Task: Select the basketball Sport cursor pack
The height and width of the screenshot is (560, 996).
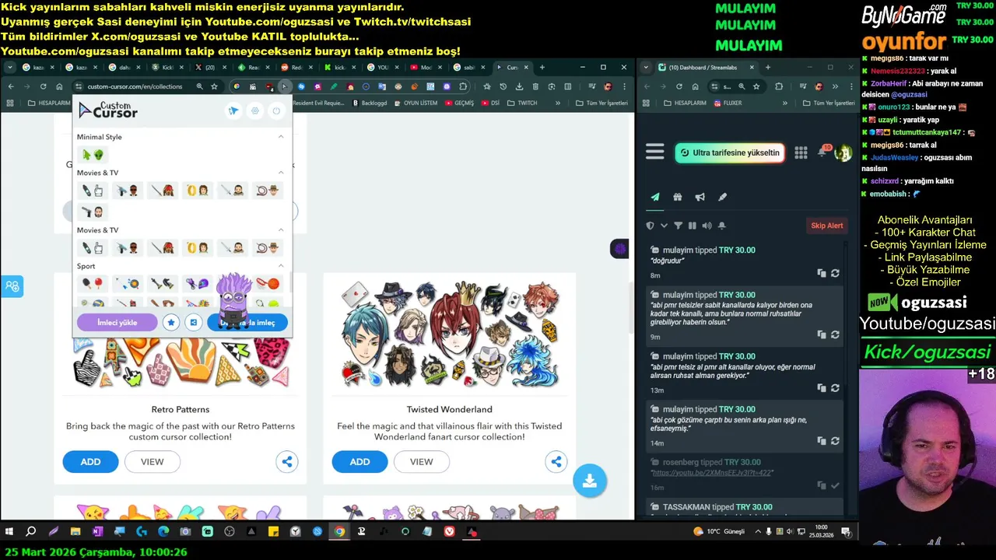Action: point(267,284)
